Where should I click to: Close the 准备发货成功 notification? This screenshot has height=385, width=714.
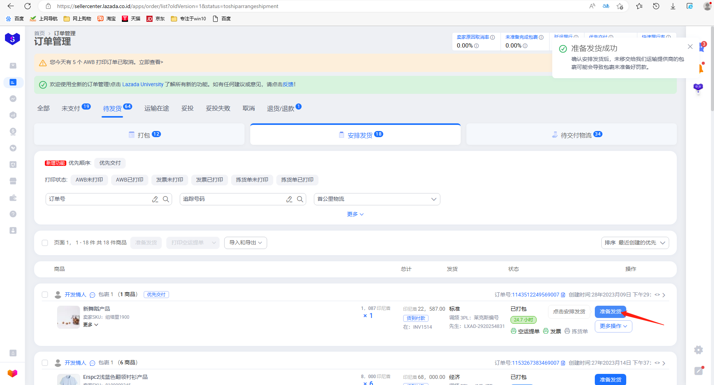pyautogui.click(x=690, y=47)
